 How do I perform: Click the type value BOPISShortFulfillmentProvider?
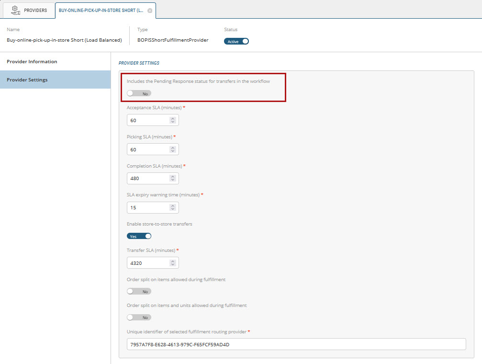[x=173, y=40]
